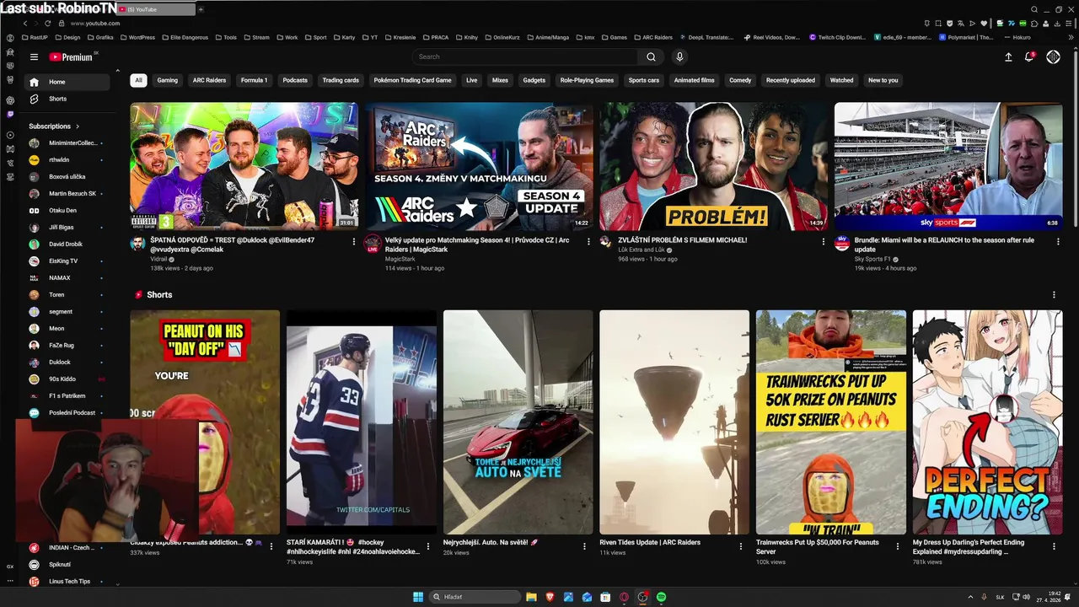Open the Kreslenie bookmarks folder
The image size is (1079, 607).
pyautogui.click(x=400, y=37)
